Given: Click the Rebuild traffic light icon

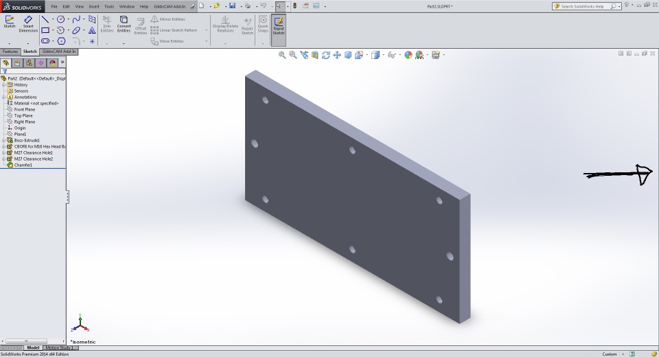Looking at the screenshot, I should point(294,6).
